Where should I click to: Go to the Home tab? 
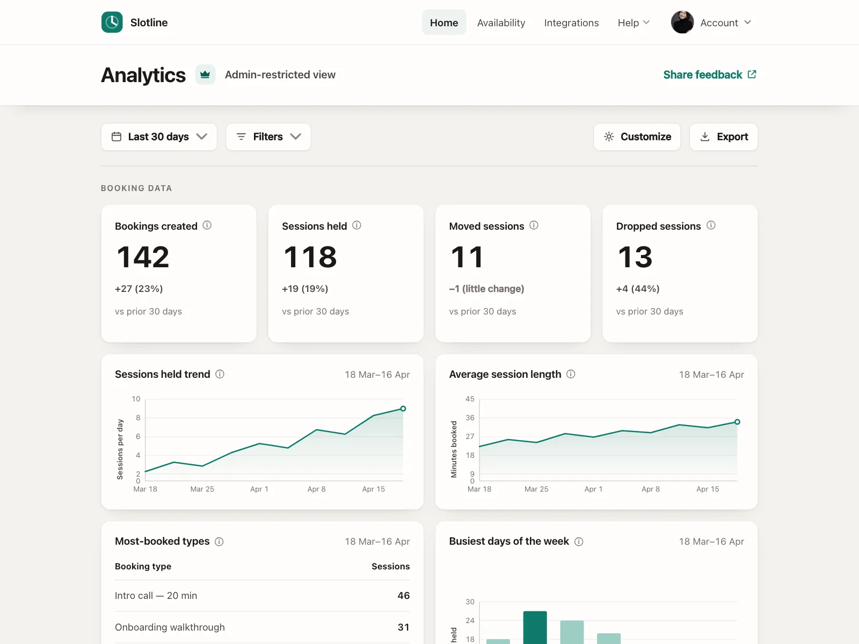444,23
